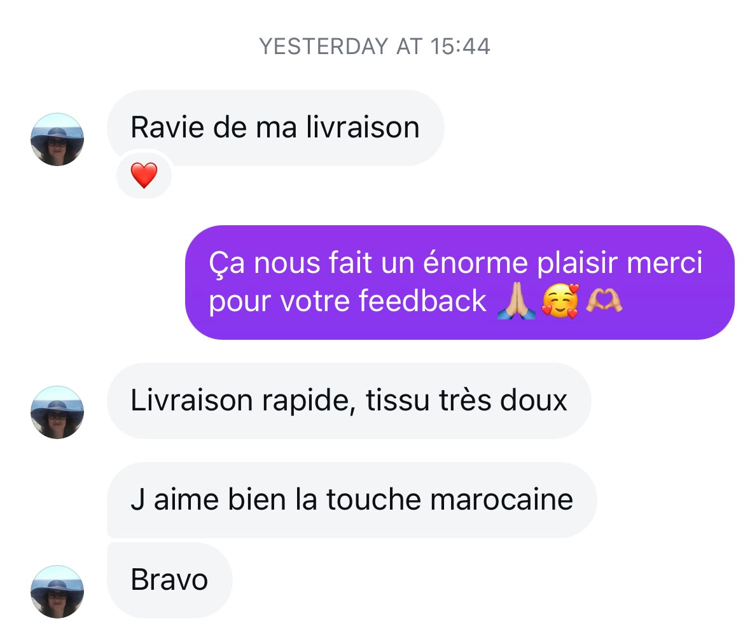Open sender avatar beside 'Livraison rapide' message
The height and width of the screenshot is (628, 750).
pos(57,412)
